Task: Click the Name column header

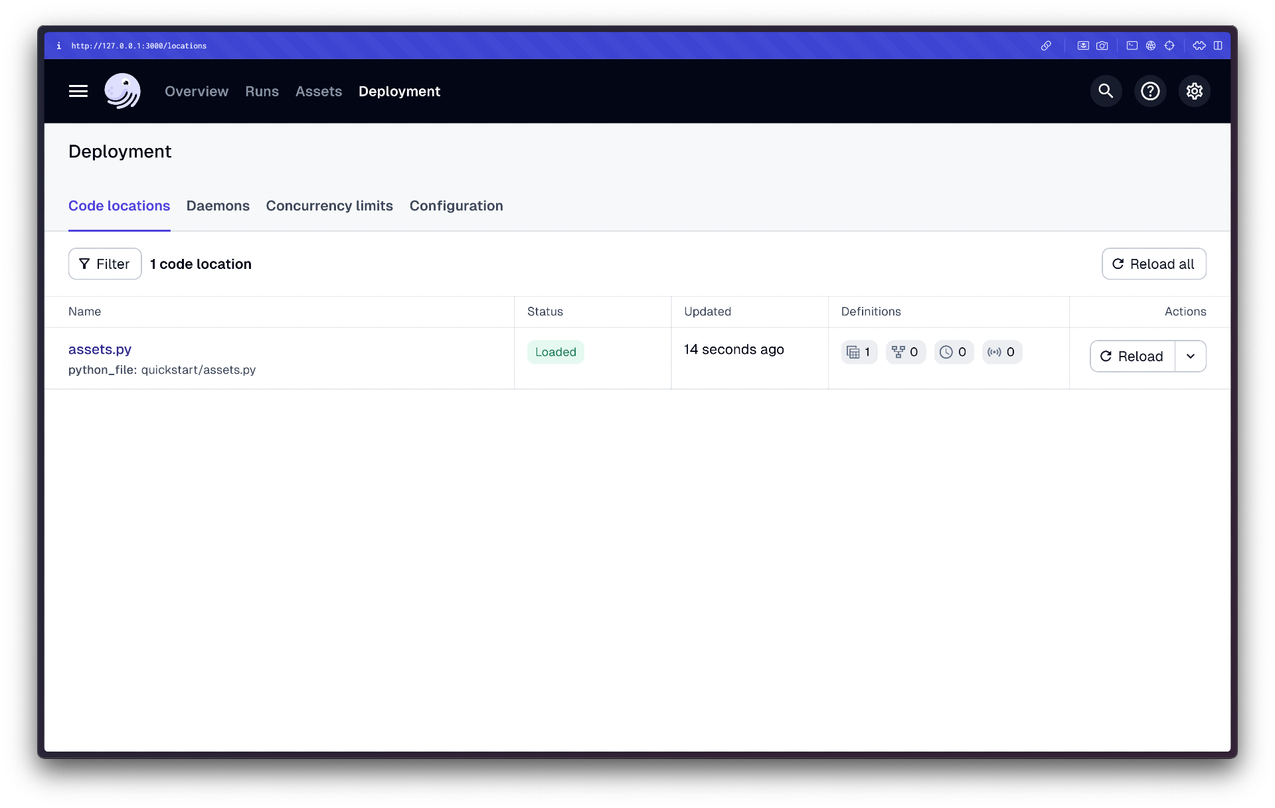Action: (84, 311)
